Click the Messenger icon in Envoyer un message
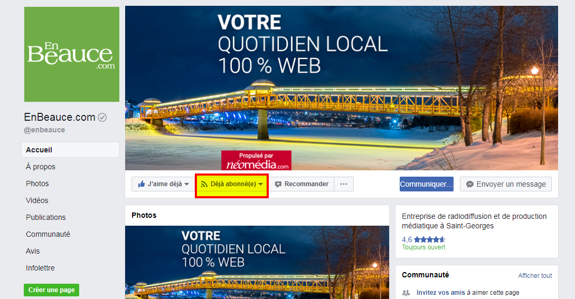 click(470, 185)
